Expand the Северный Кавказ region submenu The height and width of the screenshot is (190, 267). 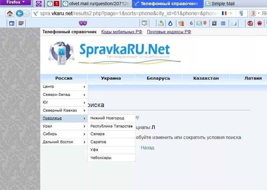[x=64, y=110]
